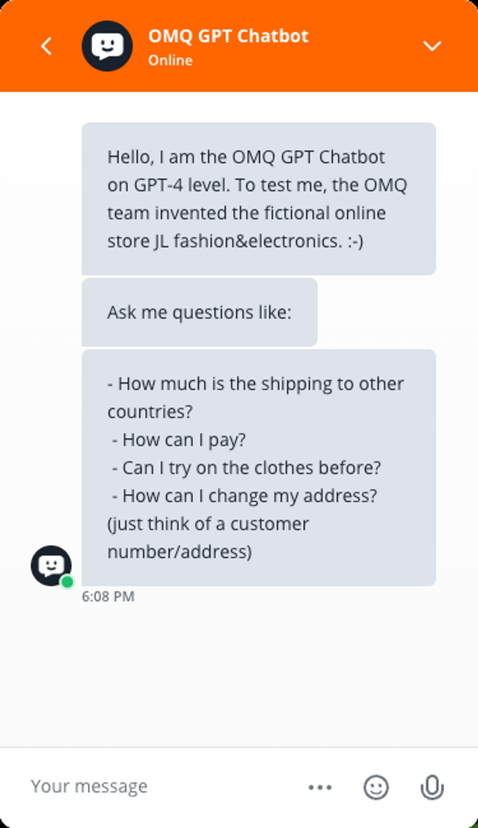The image size is (478, 828).
Task: Collapse the chat with the down chevron
Action: (x=432, y=45)
